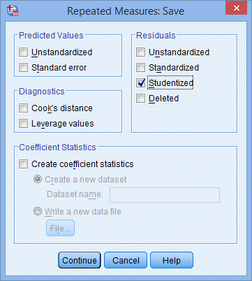Enable the Deleted residuals checkbox

pos(140,99)
